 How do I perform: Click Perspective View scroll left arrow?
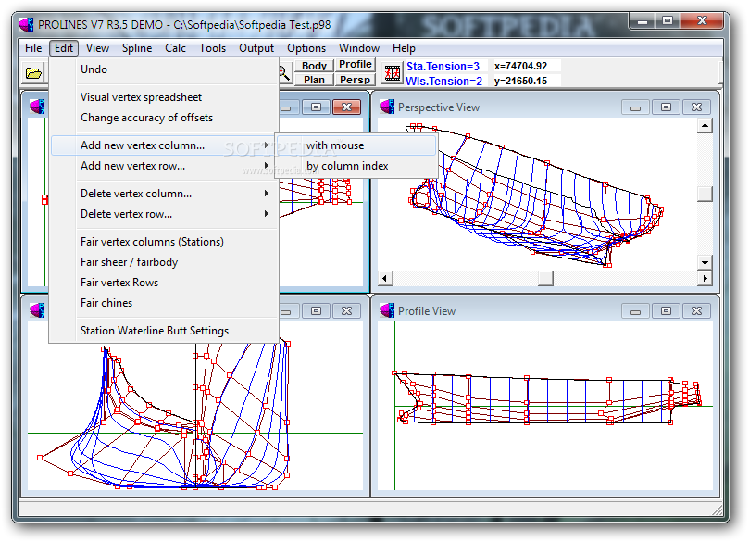tap(385, 278)
